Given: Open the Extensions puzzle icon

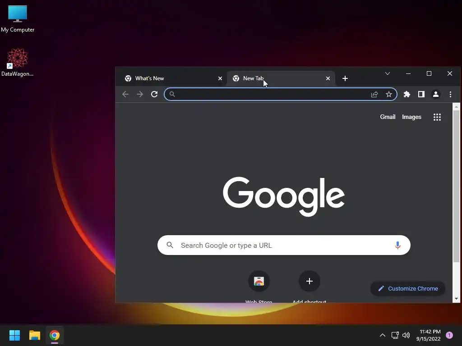Looking at the screenshot, I should [x=407, y=94].
